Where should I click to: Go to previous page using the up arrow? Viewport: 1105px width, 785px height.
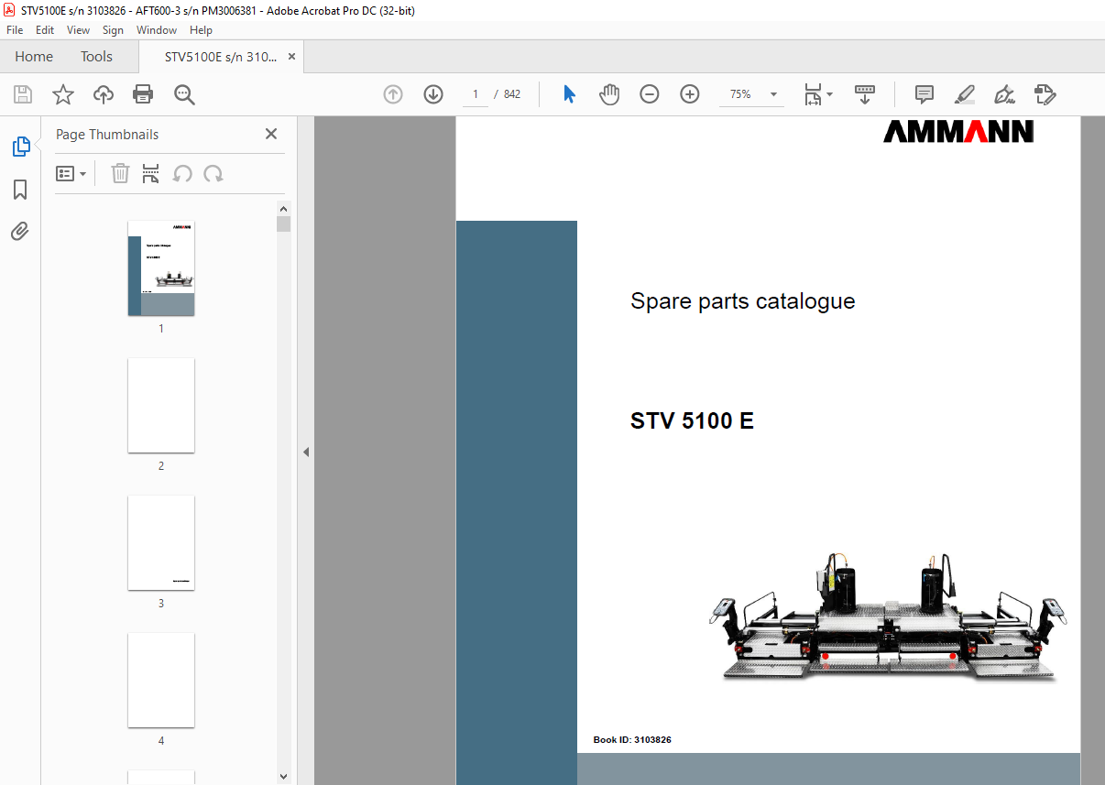pyautogui.click(x=393, y=94)
